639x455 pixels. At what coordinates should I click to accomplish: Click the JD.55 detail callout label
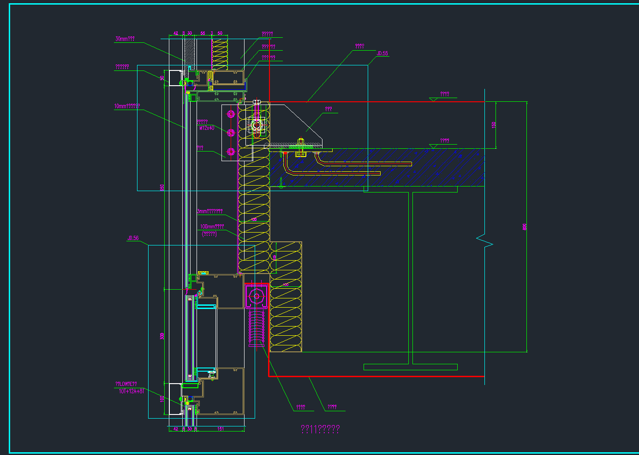tap(382, 53)
